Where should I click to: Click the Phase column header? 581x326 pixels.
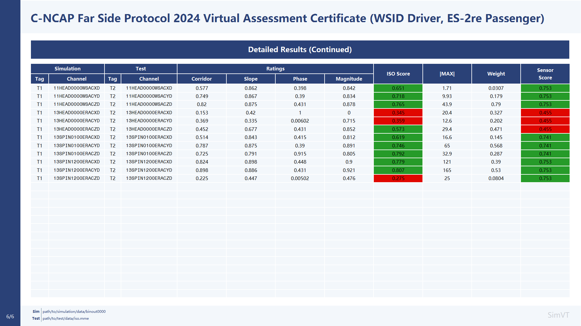click(x=300, y=79)
